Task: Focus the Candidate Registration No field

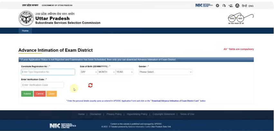Action: click(48, 72)
